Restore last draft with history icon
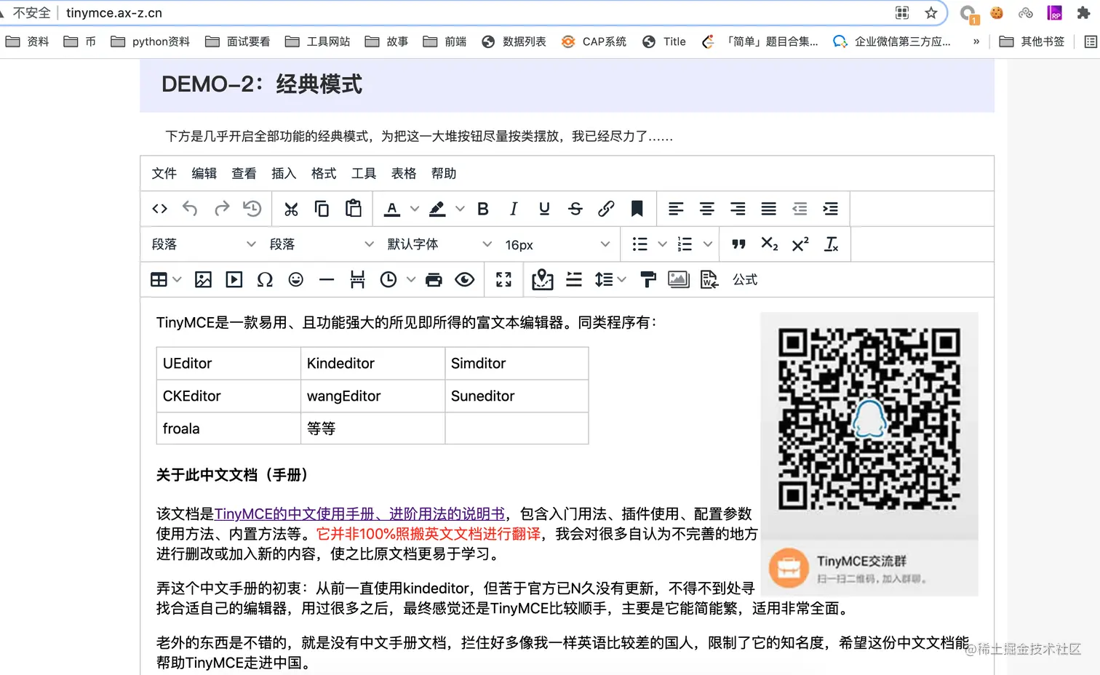This screenshot has width=1100, height=675. click(x=252, y=209)
